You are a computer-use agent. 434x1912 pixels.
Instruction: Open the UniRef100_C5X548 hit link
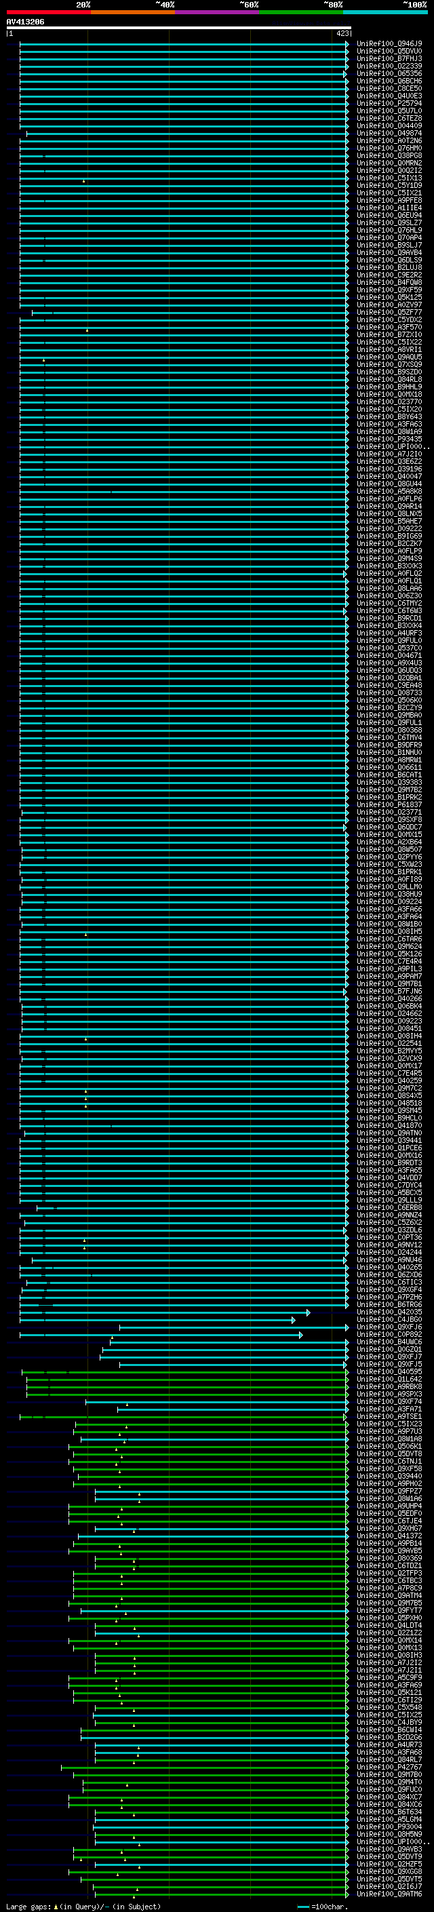point(389,1708)
